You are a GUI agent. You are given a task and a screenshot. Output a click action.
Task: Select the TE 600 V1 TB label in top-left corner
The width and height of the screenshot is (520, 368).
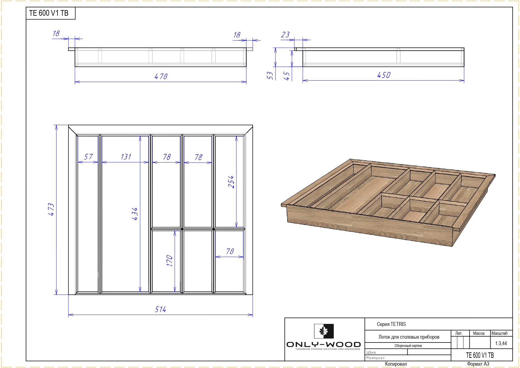click(49, 13)
